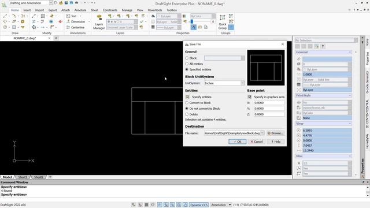Open the 3D CONTENTCENTRAL side tab
This screenshot has width=370, height=208.
pos(367,114)
